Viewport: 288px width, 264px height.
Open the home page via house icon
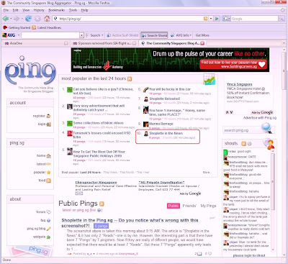click(x=47, y=19)
